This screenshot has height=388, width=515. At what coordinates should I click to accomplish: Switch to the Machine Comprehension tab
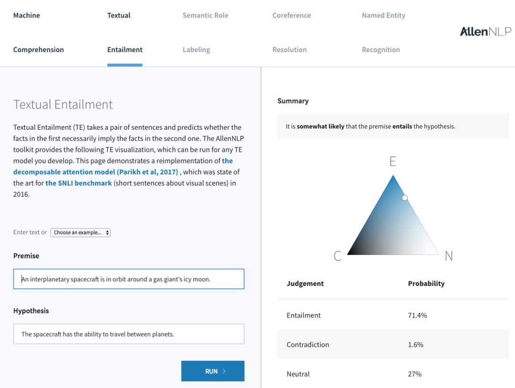pyautogui.click(x=39, y=32)
